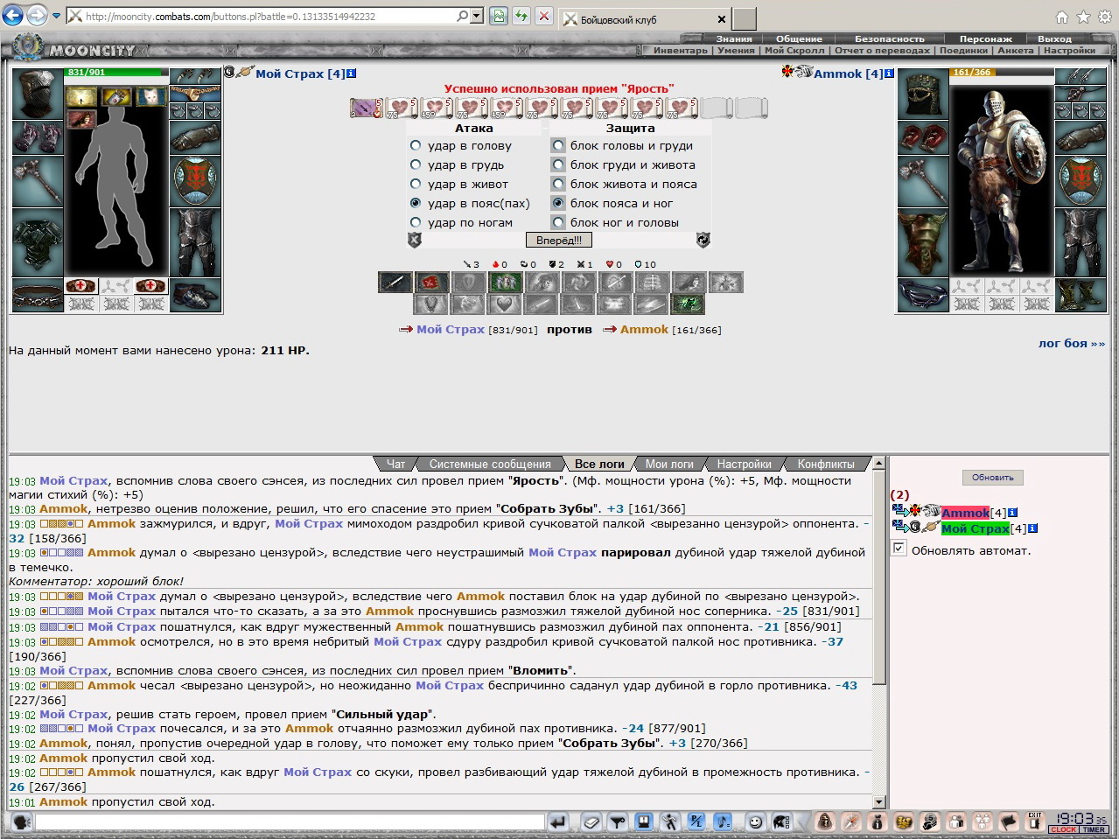Switch to the Системные сообщения tab
This screenshot has width=1119, height=839.
tap(490, 465)
